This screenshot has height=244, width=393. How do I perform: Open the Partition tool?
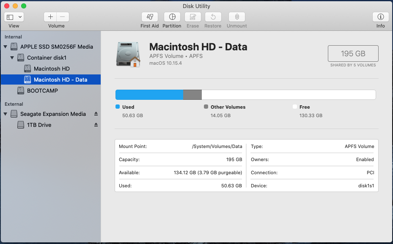pos(172,17)
